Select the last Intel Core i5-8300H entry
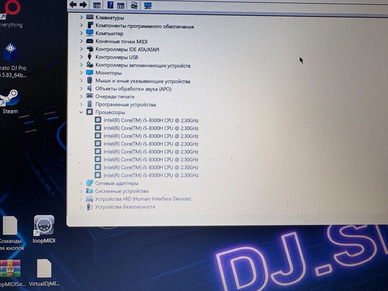The width and height of the screenshot is (388, 291). 151,175
